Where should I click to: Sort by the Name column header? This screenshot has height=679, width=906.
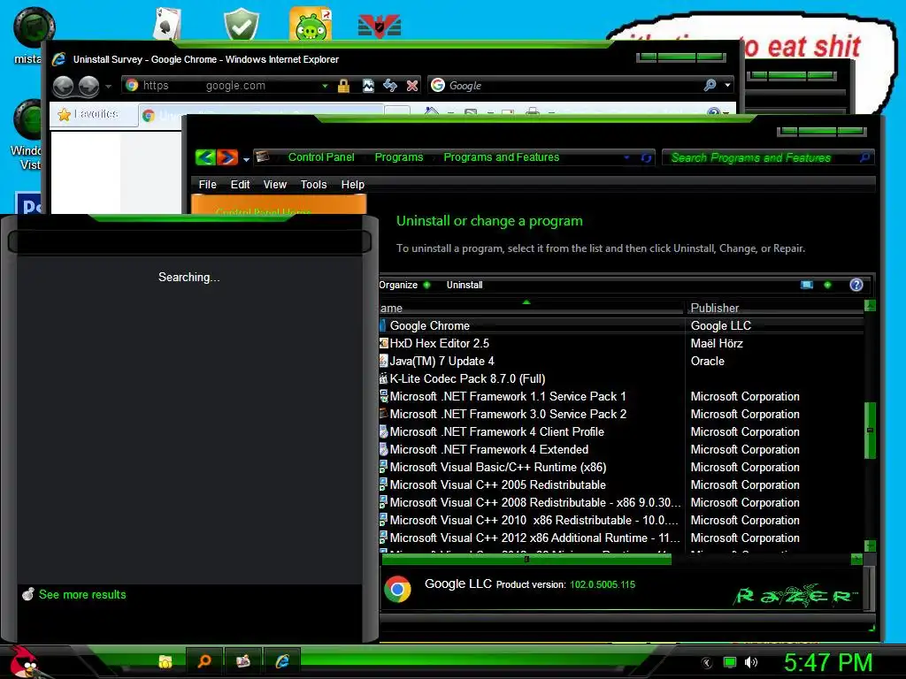[532, 308]
